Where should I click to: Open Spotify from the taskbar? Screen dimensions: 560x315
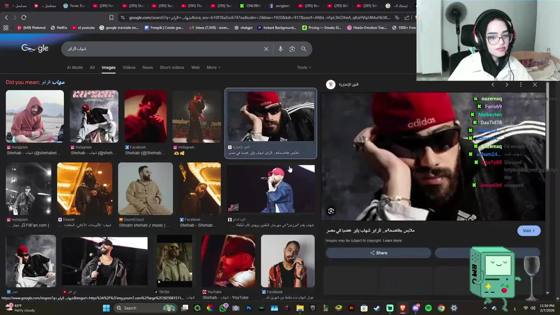pos(428,308)
